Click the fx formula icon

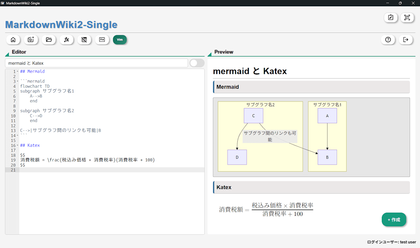(x=66, y=40)
